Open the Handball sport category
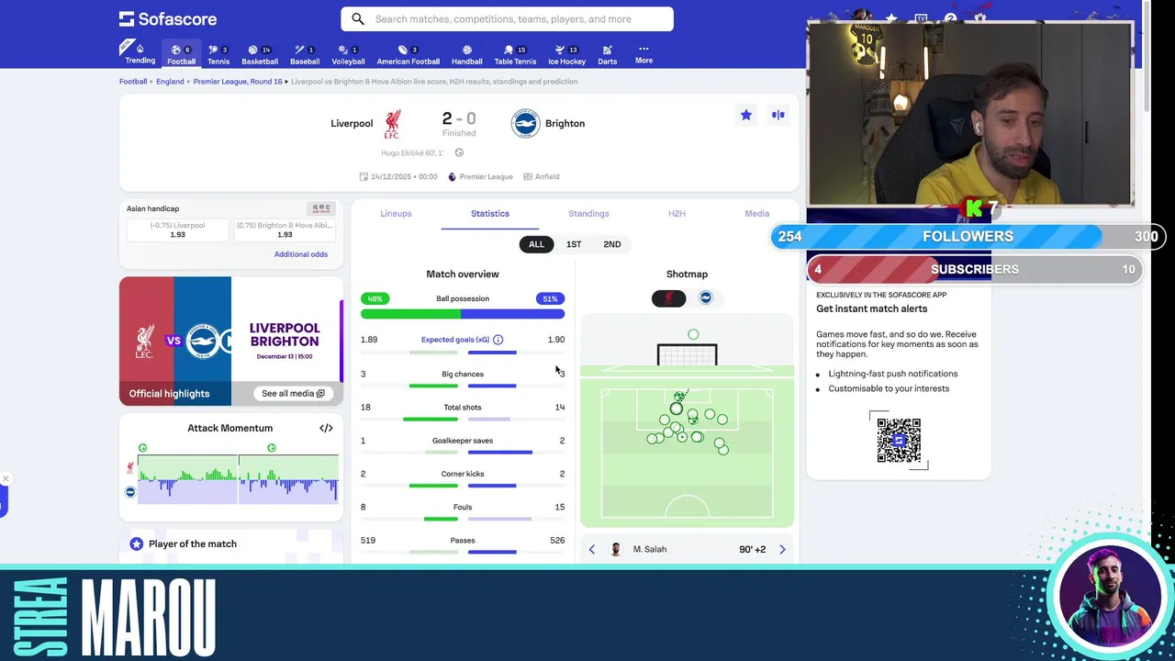Viewport: 1175px width, 661px height. [467, 53]
